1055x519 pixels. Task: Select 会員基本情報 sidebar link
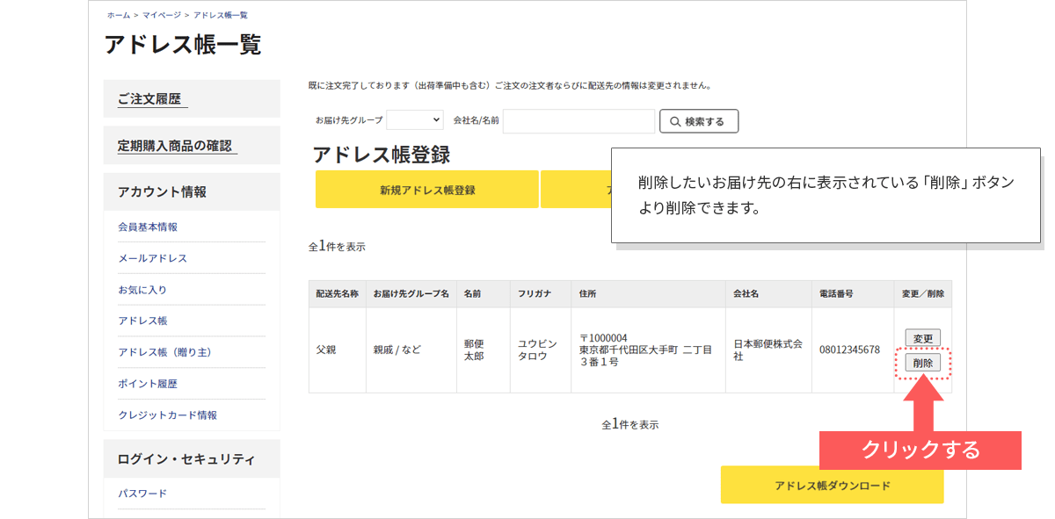point(148,227)
